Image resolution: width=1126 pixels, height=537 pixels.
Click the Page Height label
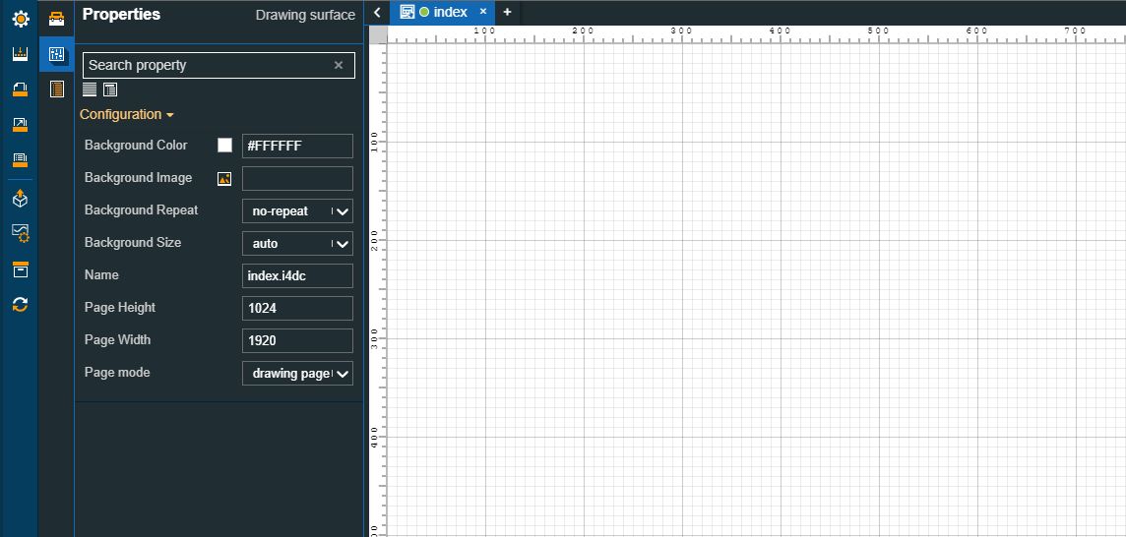point(120,307)
